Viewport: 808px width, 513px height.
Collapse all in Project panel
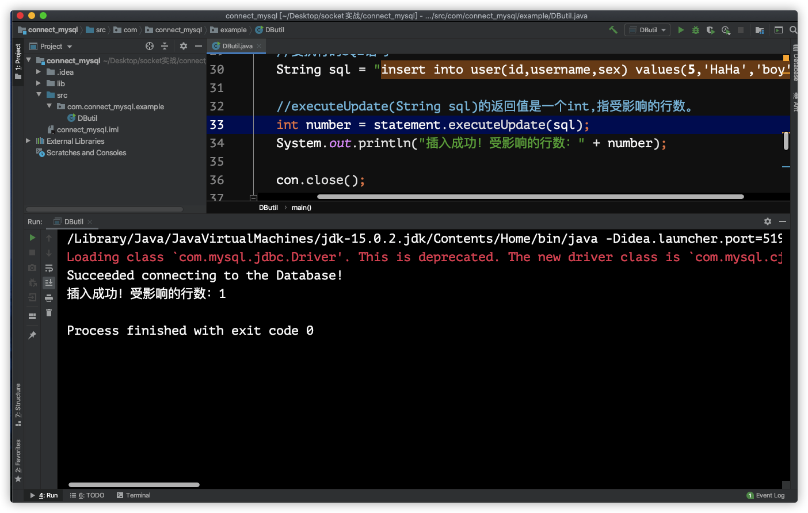tap(165, 46)
